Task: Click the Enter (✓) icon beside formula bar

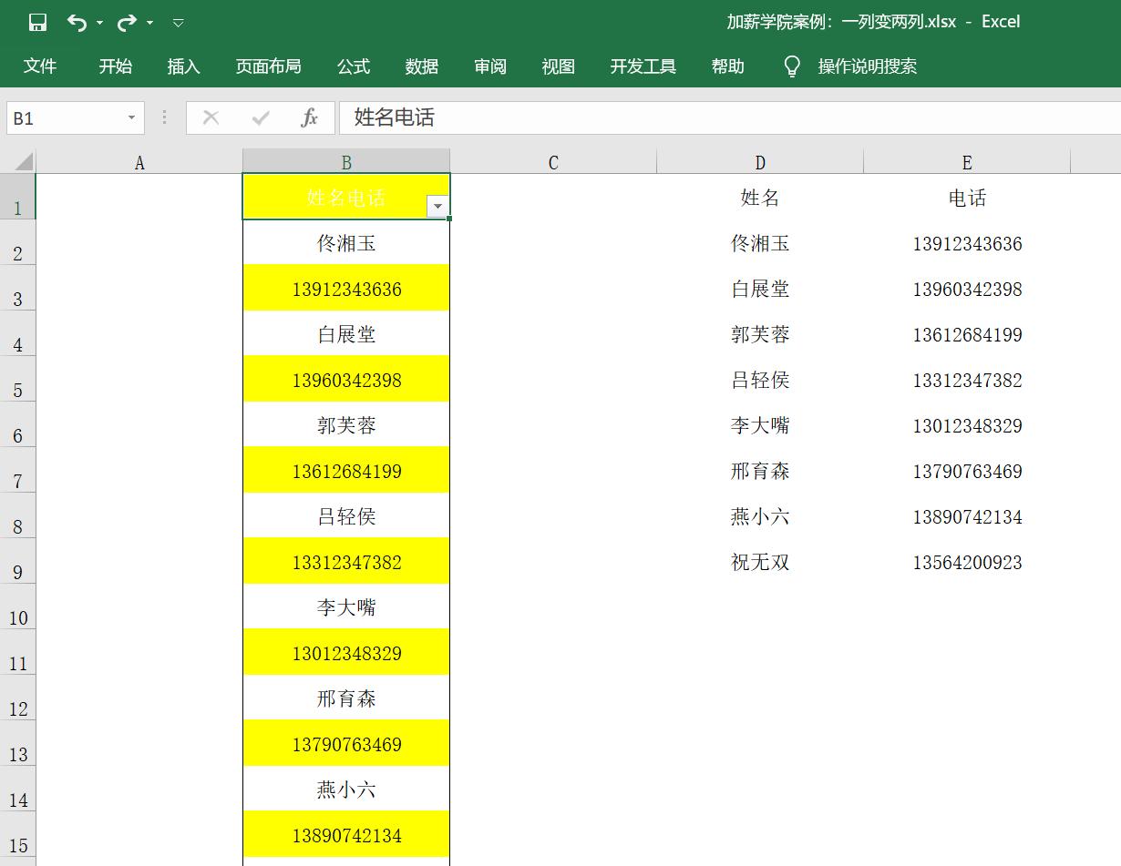Action: [x=262, y=117]
